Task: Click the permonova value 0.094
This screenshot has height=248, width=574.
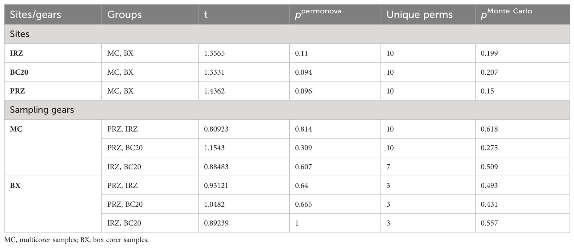Action: click(305, 72)
